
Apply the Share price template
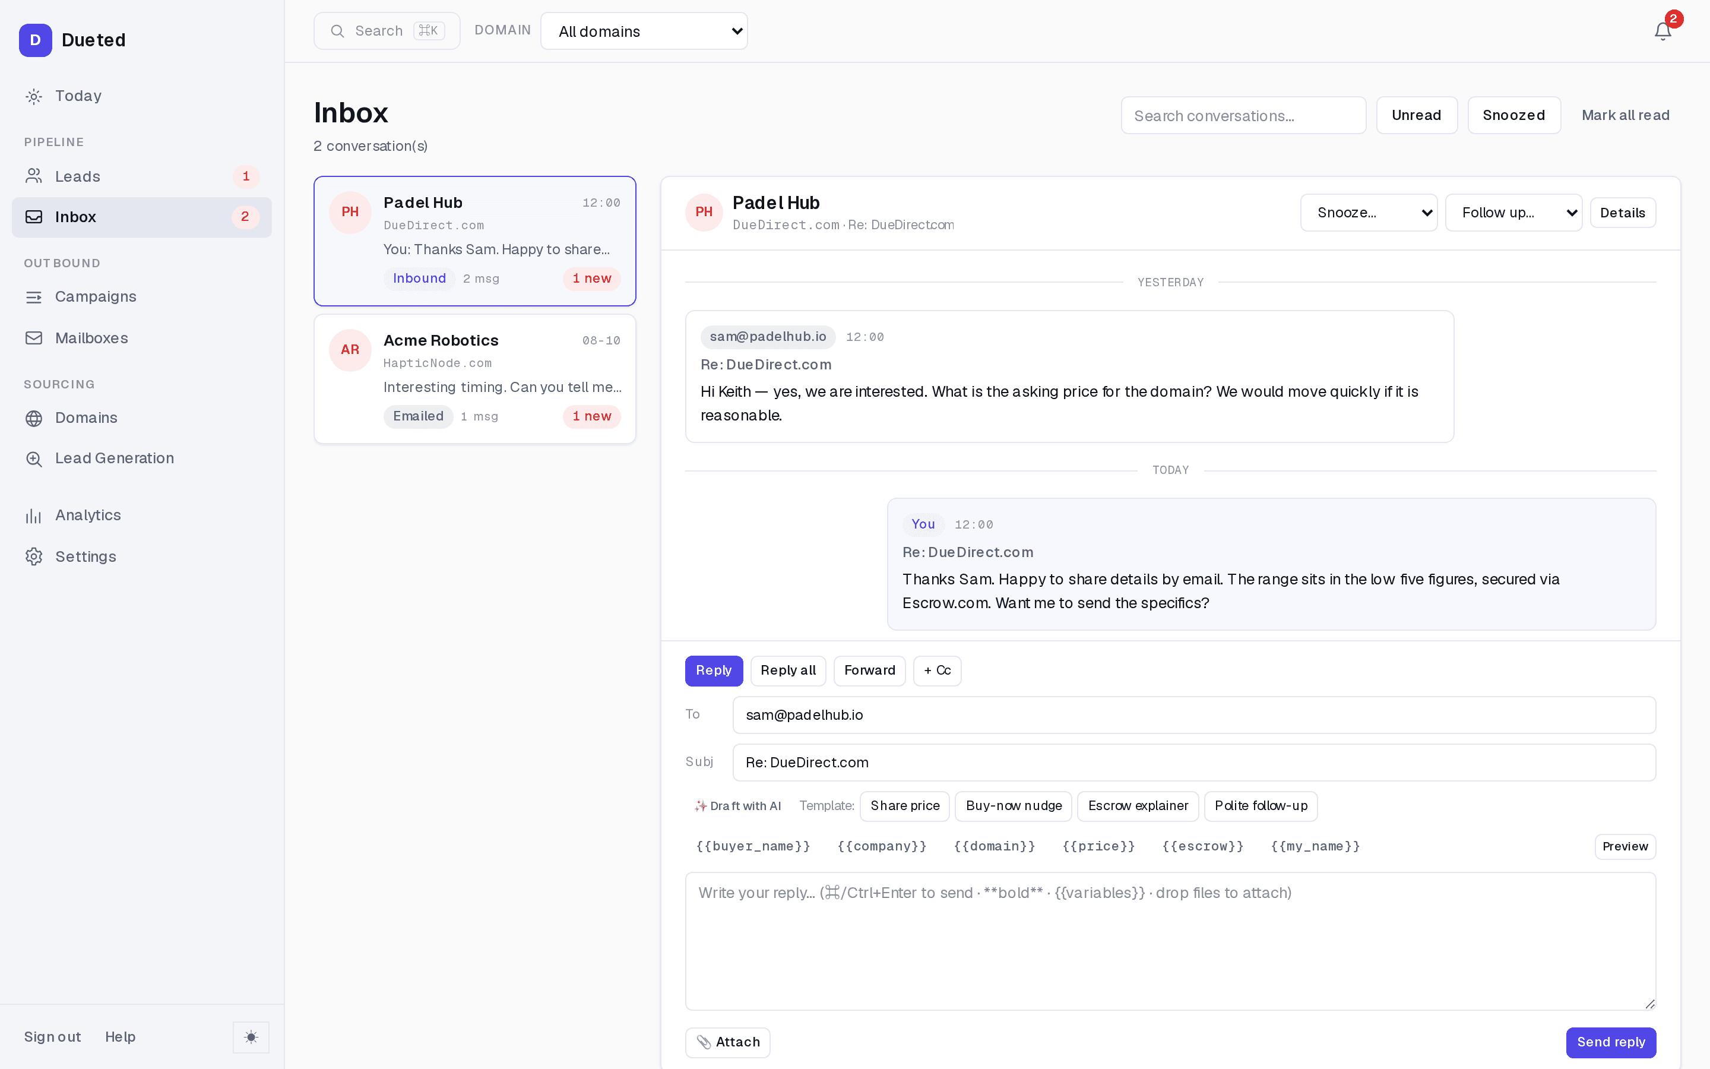pos(904,806)
